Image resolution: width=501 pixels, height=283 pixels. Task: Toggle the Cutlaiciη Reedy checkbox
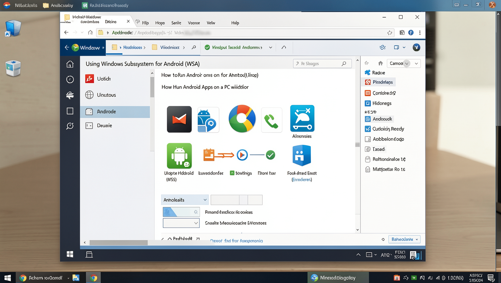(368, 129)
